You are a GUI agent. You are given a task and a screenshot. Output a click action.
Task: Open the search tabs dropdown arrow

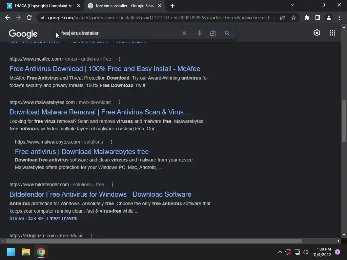[x=292, y=5]
